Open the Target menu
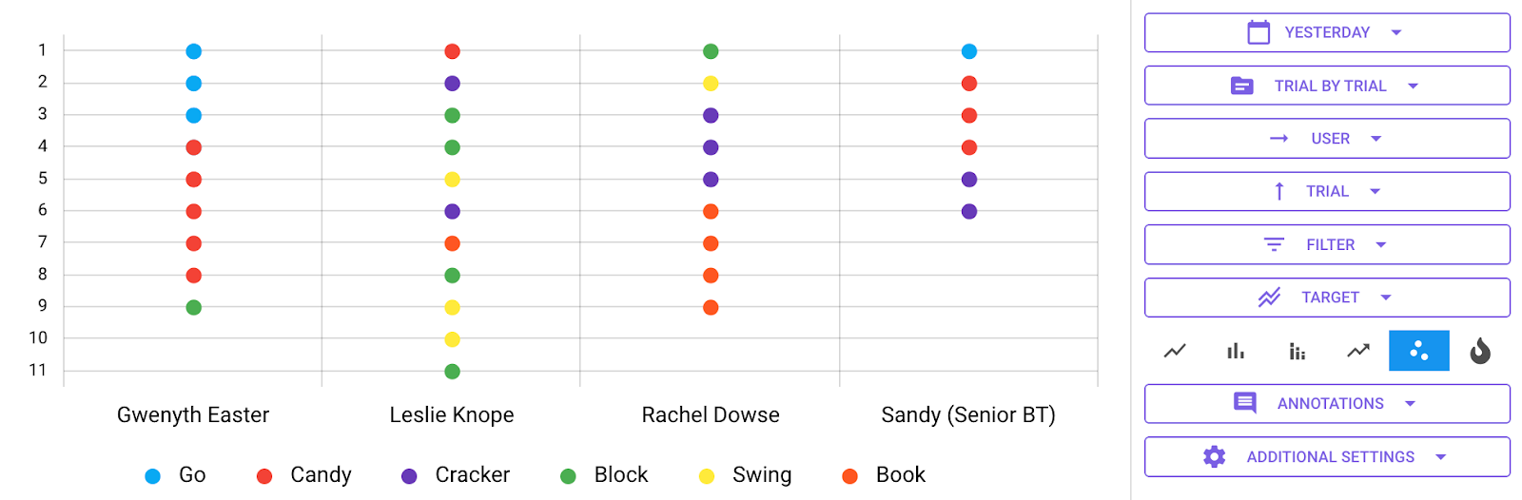Image resolution: width=1522 pixels, height=500 pixels. click(x=1327, y=298)
